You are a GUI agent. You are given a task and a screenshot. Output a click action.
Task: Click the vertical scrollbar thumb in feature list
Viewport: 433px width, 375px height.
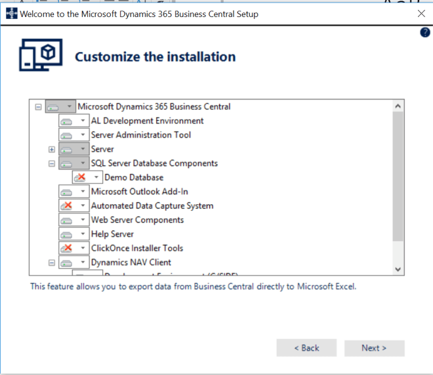pos(398,176)
